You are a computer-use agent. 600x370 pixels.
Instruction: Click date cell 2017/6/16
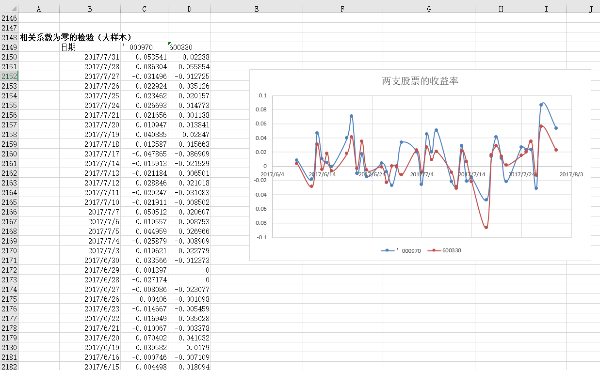(x=90, y=357)
